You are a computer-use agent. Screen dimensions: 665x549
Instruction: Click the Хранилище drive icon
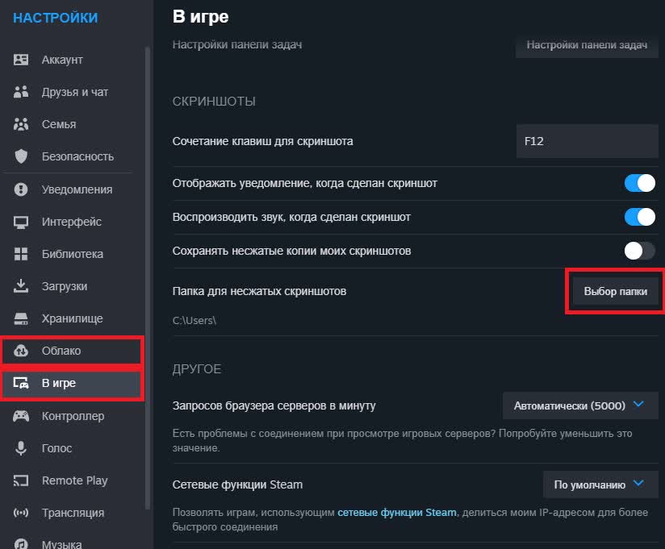[21, 318]
